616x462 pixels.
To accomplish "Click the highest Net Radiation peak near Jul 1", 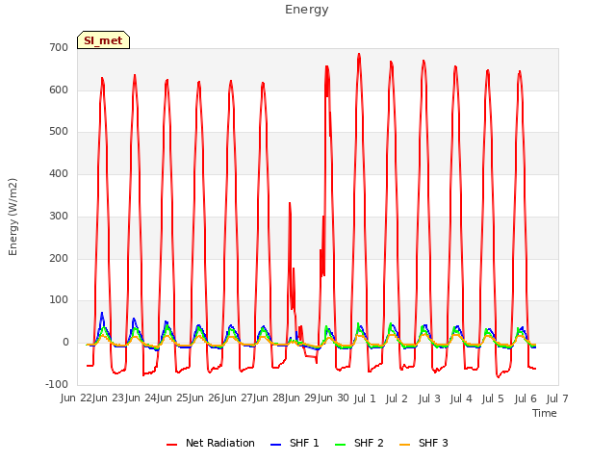I will [x=359, y=54].
